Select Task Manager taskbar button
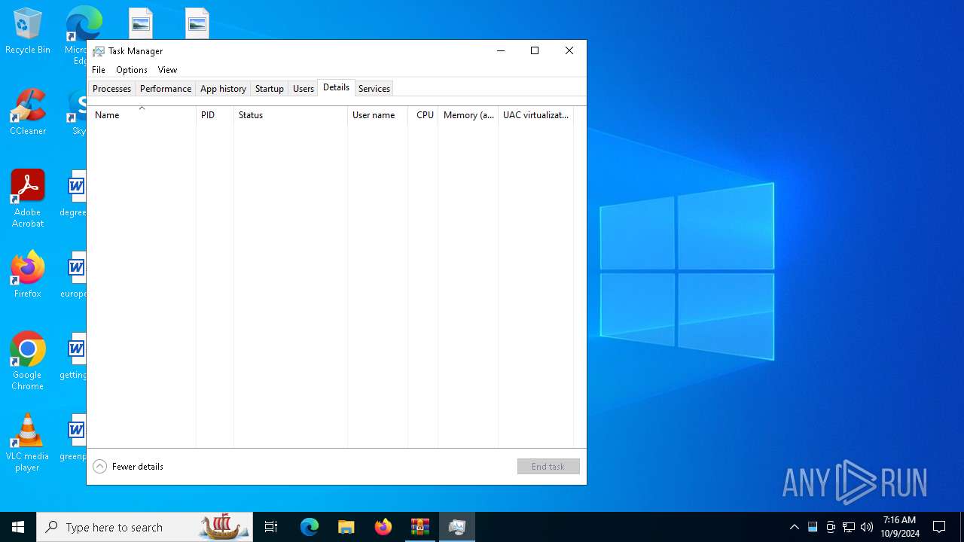Image resolution: width=964 pixels, height=542 pixels. pyautogui.click(x=456, y=527)
